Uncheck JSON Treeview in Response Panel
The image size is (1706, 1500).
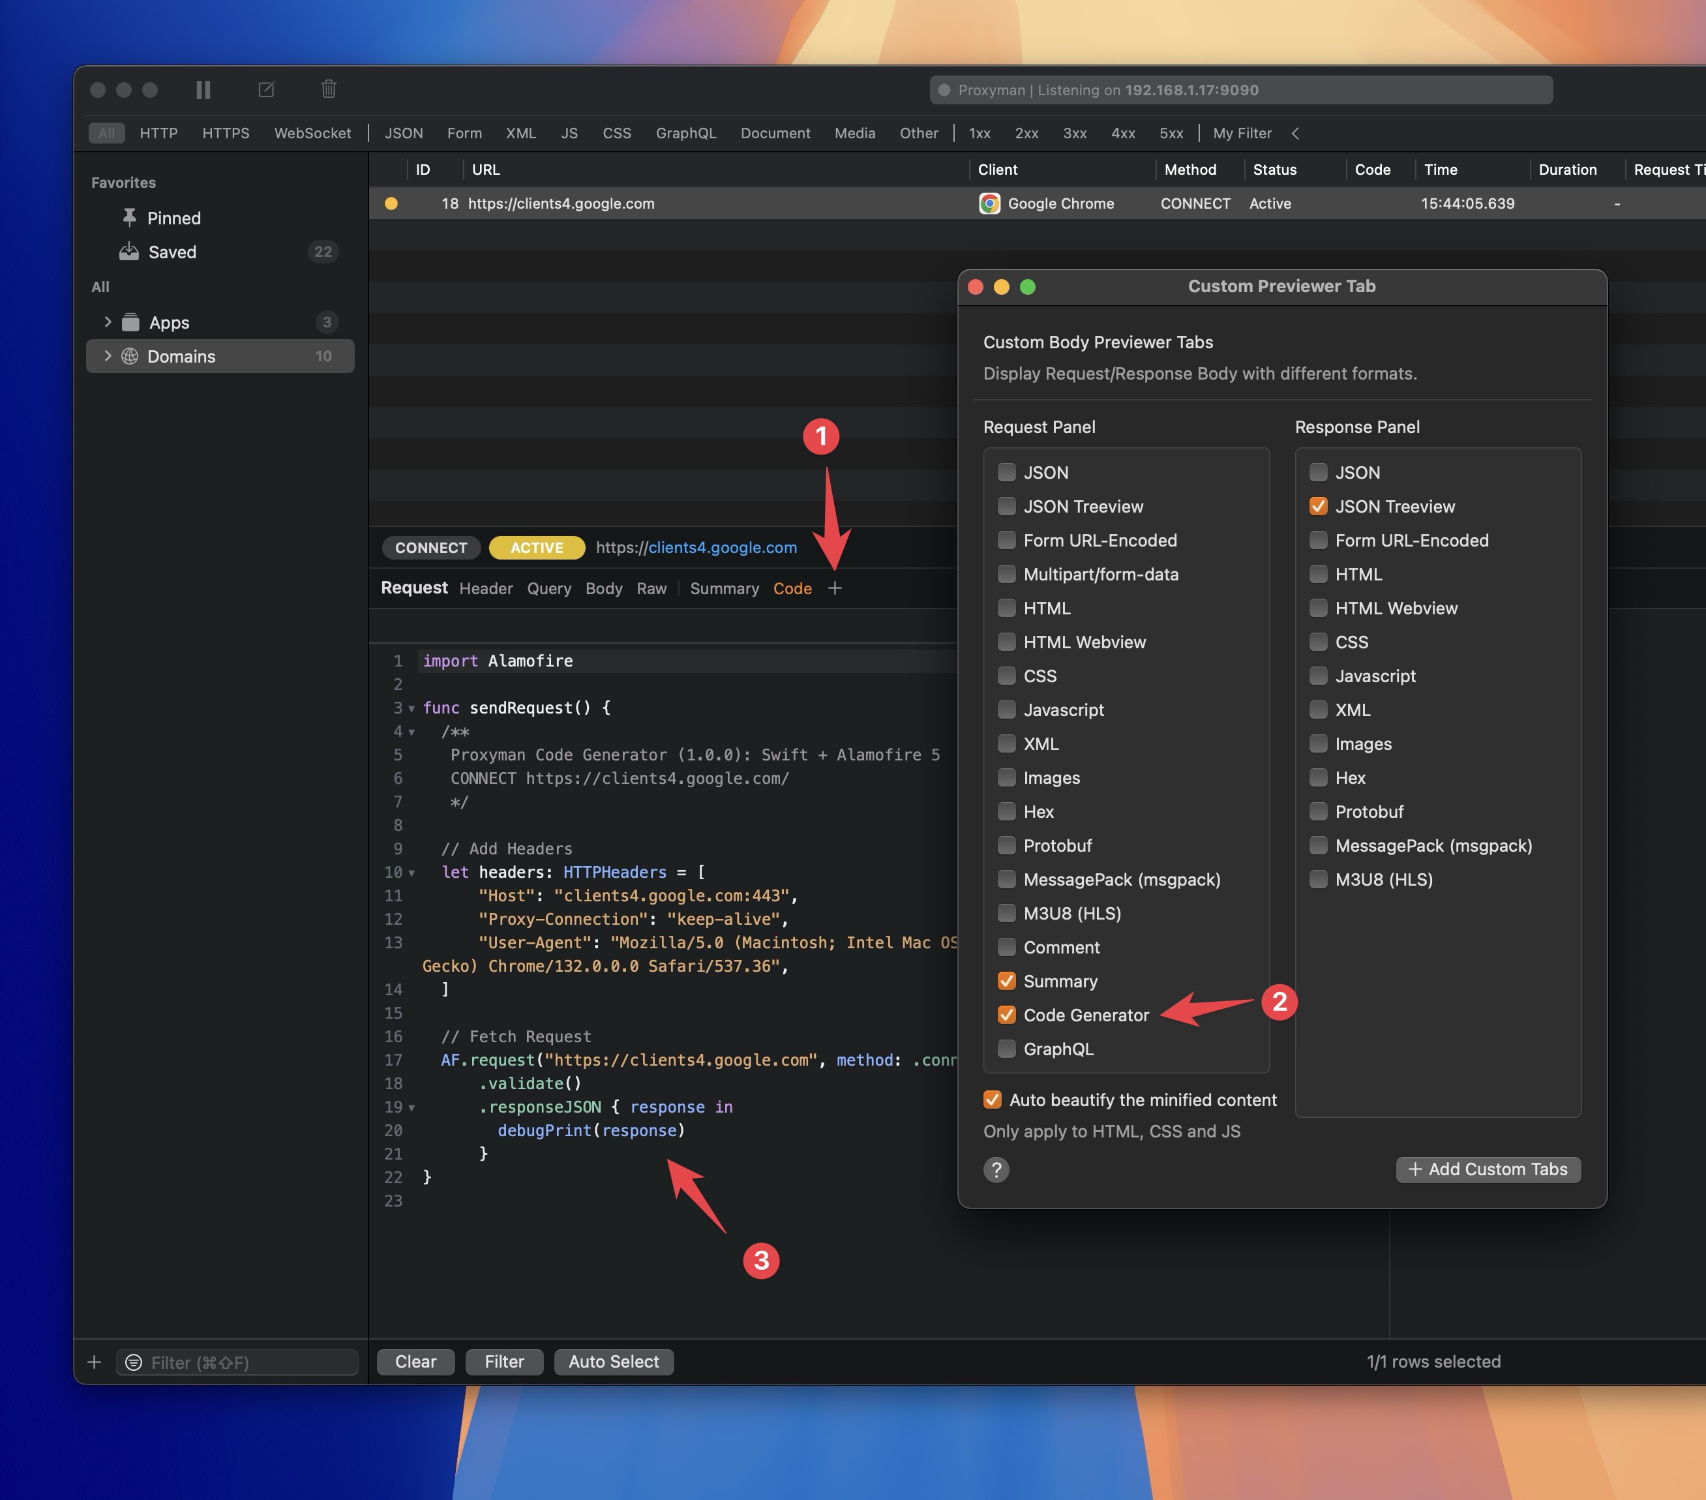pyautogui.click(x=1318, y=506)
